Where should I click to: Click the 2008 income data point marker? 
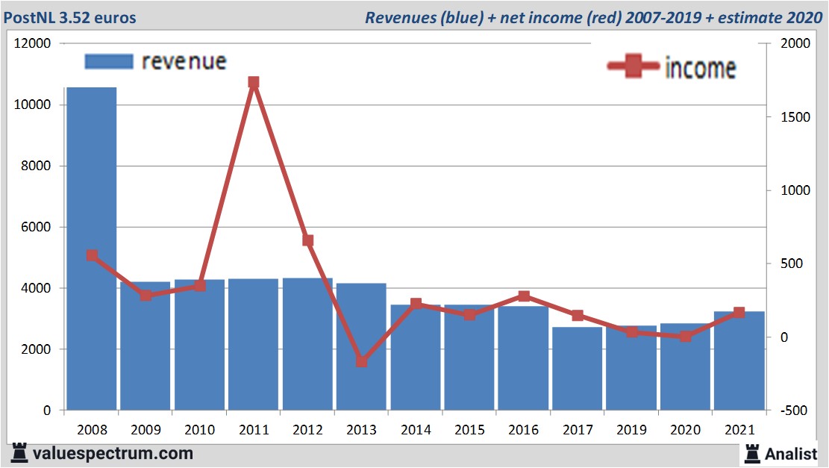[92, 255]
